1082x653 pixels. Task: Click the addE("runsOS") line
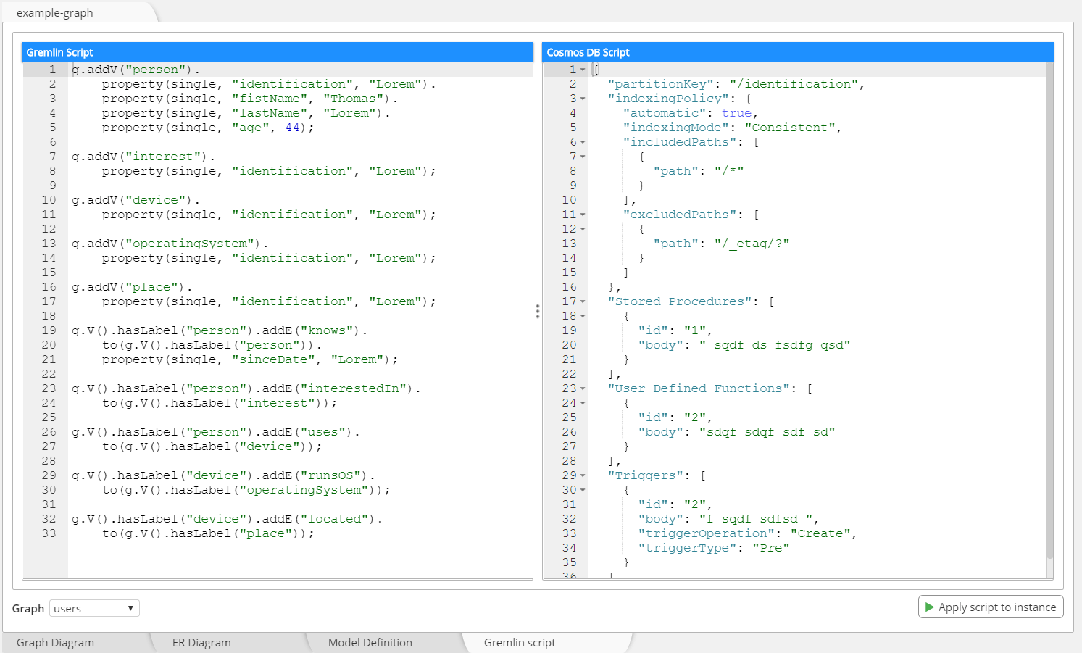223,475
